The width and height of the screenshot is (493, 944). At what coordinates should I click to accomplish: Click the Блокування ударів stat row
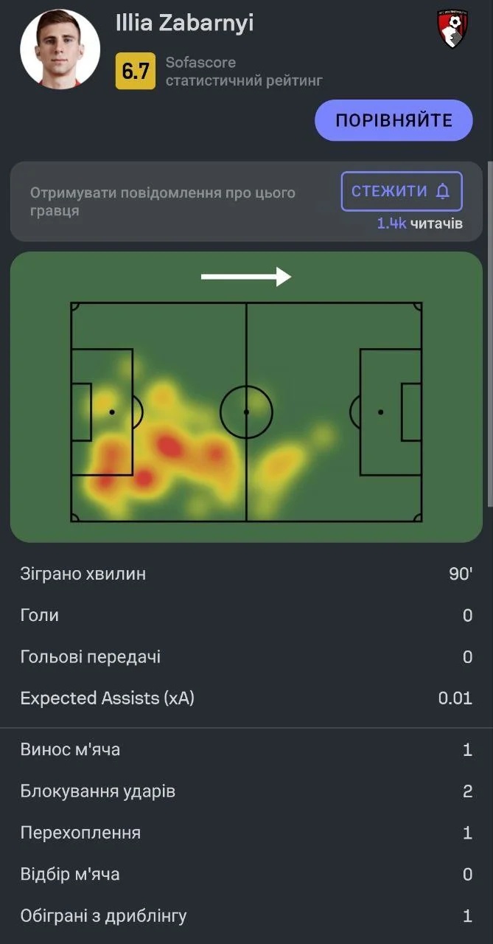click(x=246, y=791)
